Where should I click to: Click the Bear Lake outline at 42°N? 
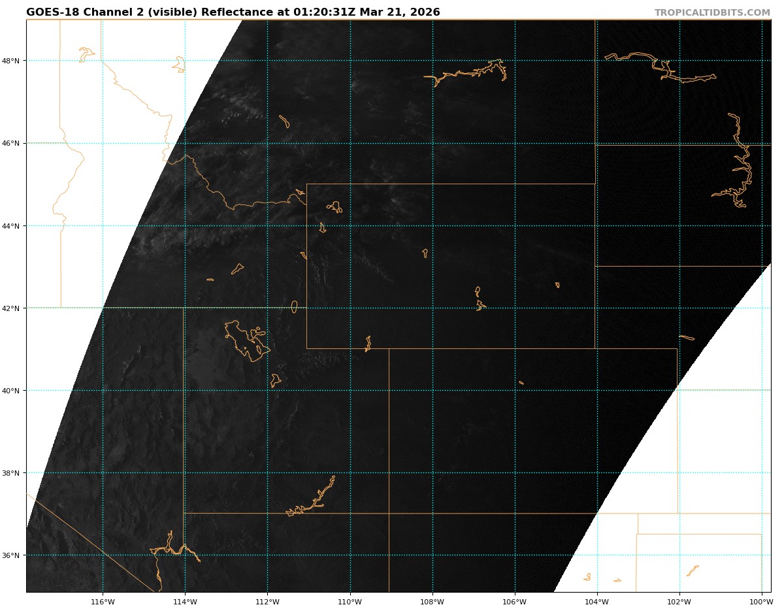pos(294,306)
